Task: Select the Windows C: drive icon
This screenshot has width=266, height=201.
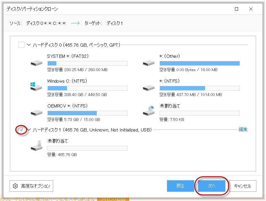Action: 36,86
